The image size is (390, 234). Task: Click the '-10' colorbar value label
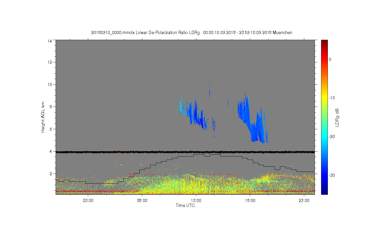pyautogui.click(x=332, y=98)
